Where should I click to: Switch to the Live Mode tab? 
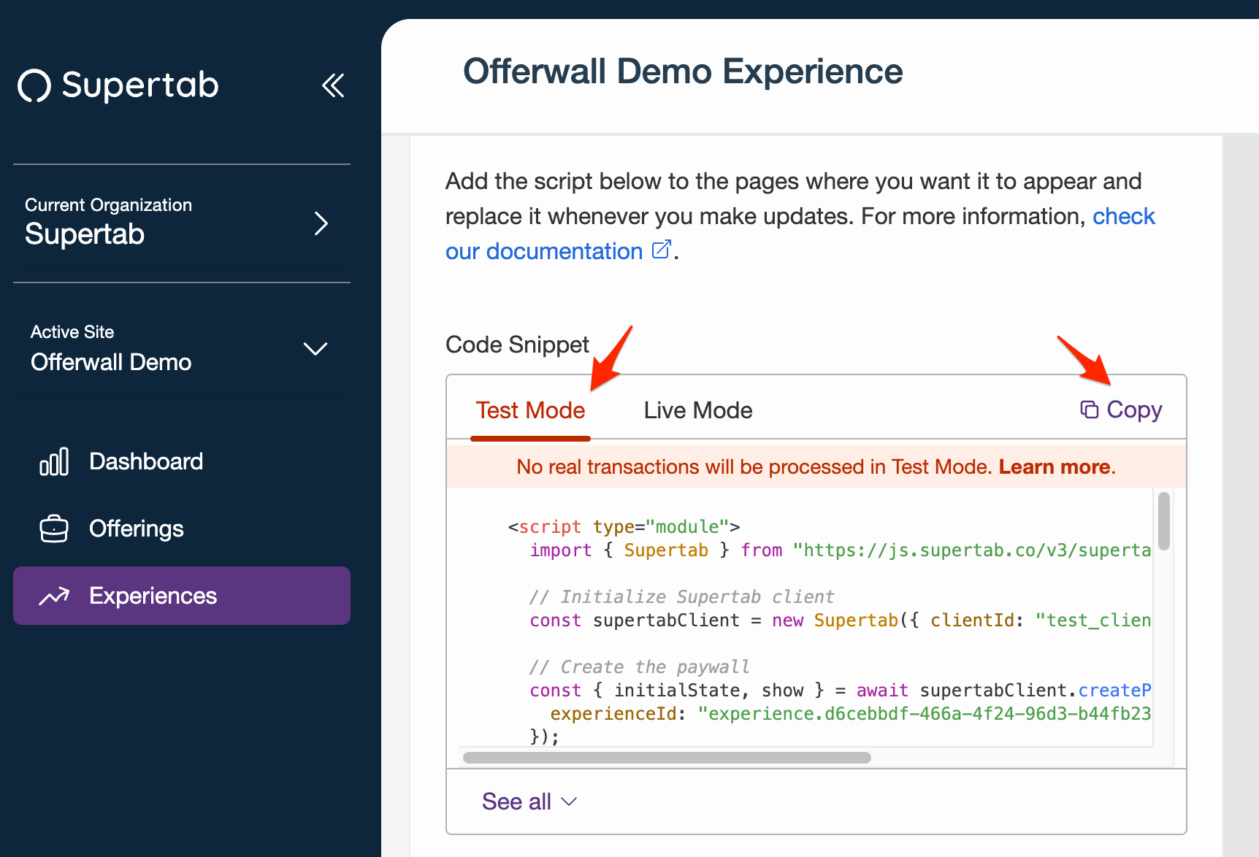pyautogui.click(x=698, y=410)
